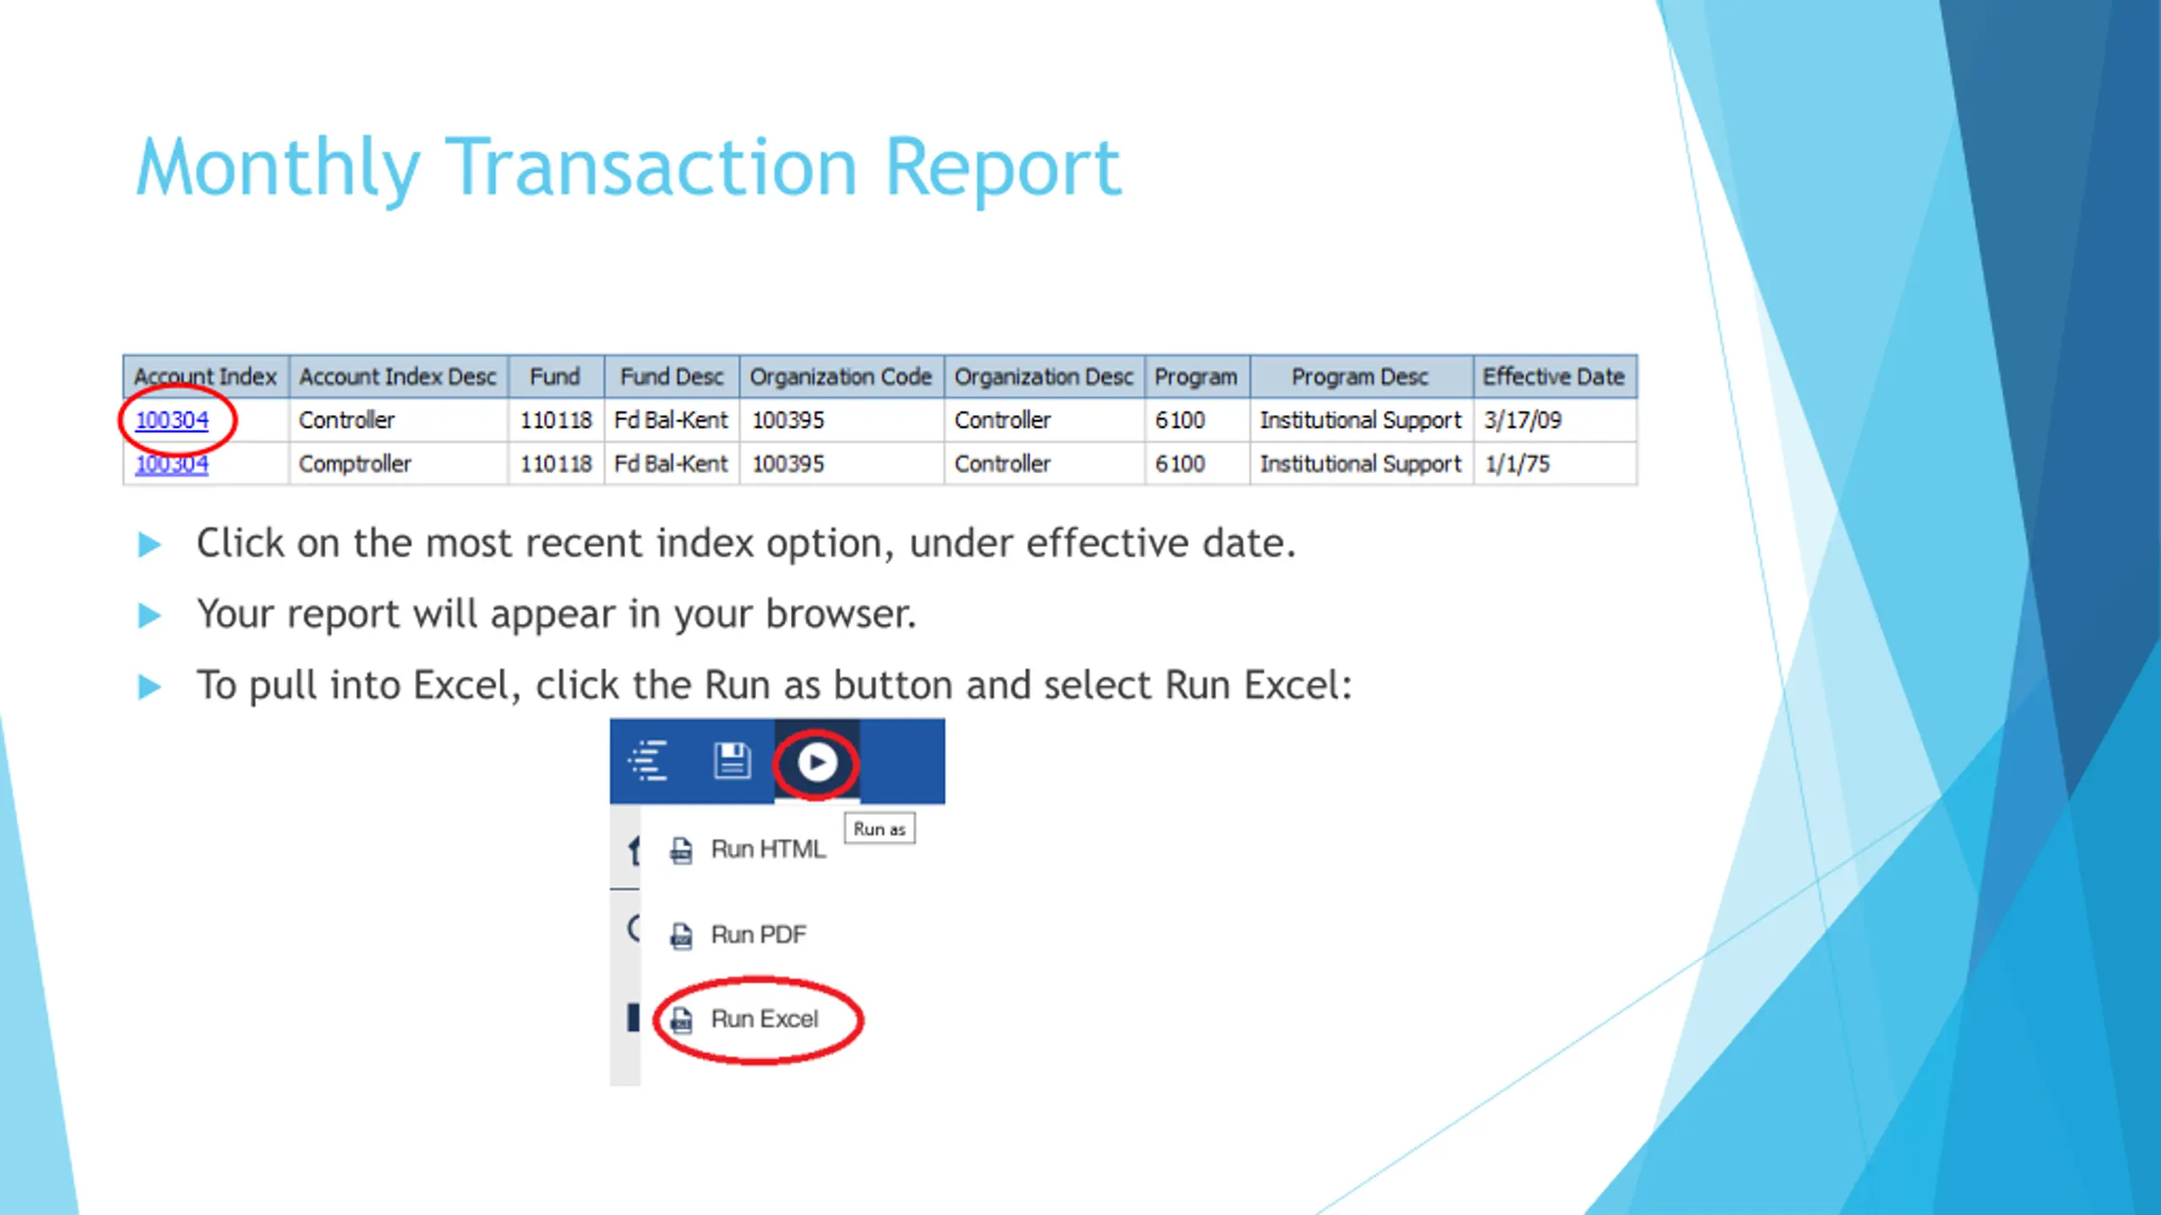Click the bullet arrow before 'To pull into Excel'
The height and width of the screenshot is (1215, 2161).
[149, 687]
